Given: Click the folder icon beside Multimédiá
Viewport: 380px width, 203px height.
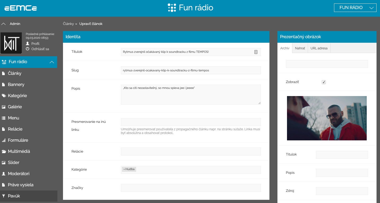Looking at the screenshot, I should [4, 151].
